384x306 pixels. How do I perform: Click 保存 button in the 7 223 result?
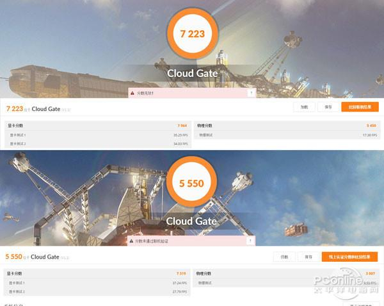tap(328, 107)
